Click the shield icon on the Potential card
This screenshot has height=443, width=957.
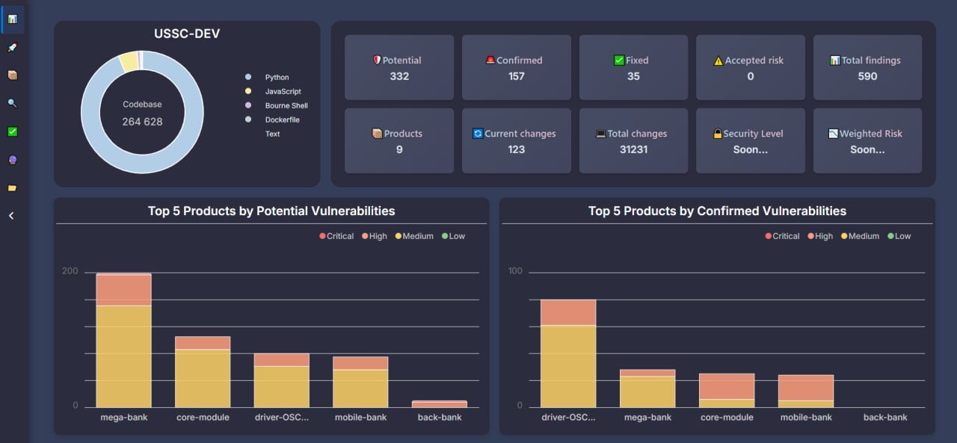click(377, 61)
